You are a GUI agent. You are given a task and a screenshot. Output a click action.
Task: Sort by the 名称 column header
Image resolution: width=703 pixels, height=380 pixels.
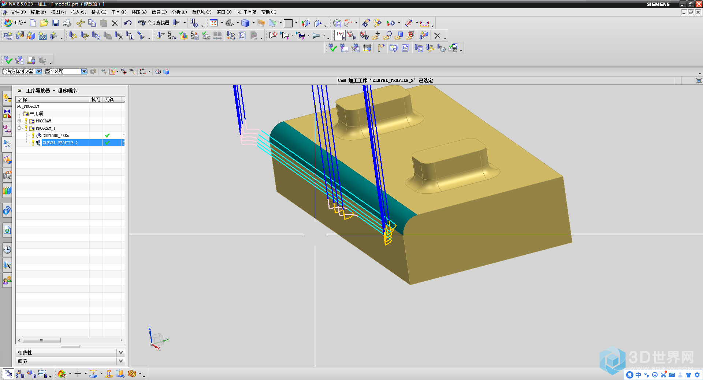(53, 99)
